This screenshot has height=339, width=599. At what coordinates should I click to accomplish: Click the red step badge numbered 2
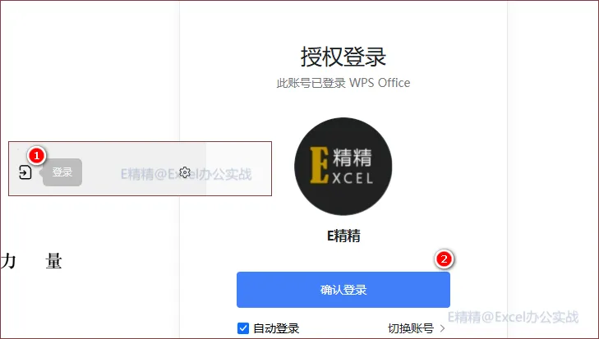(444, 259)
